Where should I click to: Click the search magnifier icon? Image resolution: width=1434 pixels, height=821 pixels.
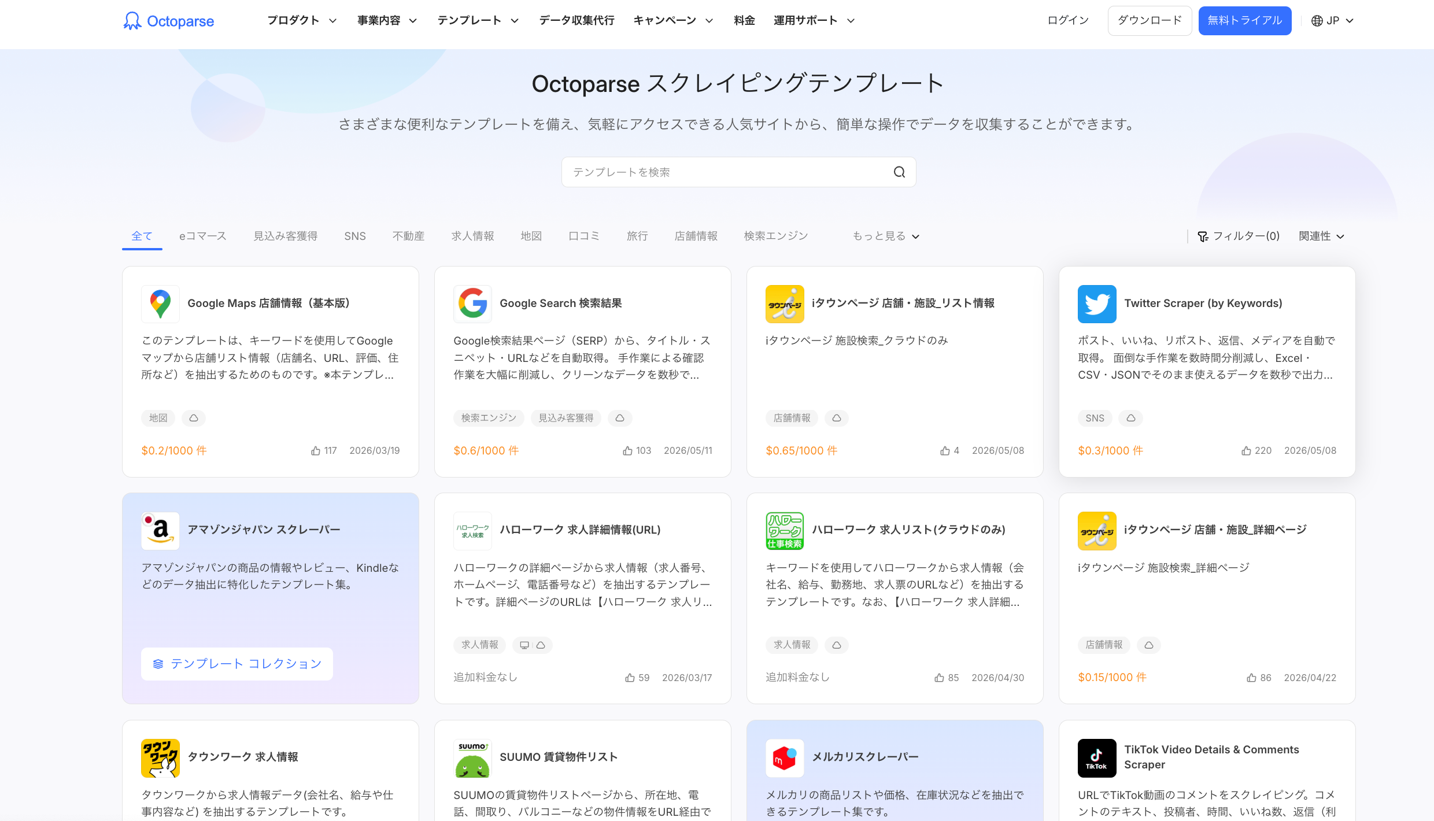click(x=899, y=172)
